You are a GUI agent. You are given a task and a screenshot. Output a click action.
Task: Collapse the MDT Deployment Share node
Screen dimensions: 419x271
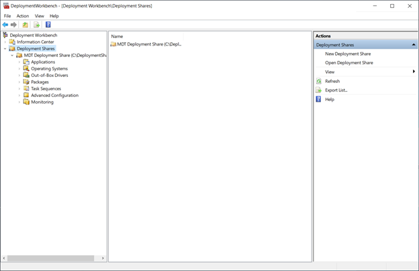12,56
